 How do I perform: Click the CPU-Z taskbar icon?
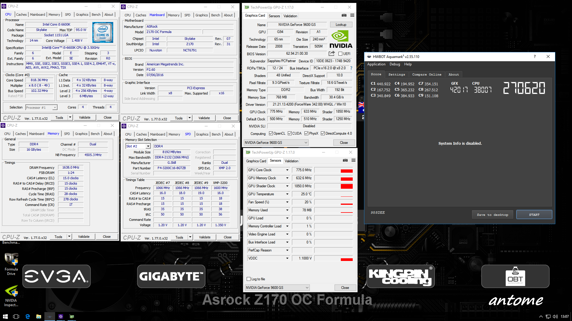(61, 317)
